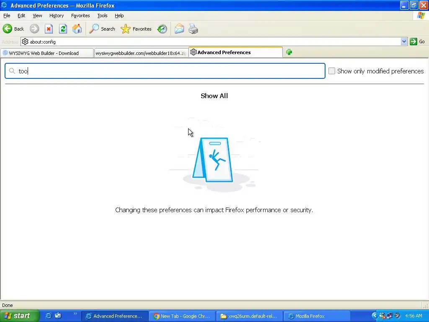Open the History clock icon

point(162,29)
